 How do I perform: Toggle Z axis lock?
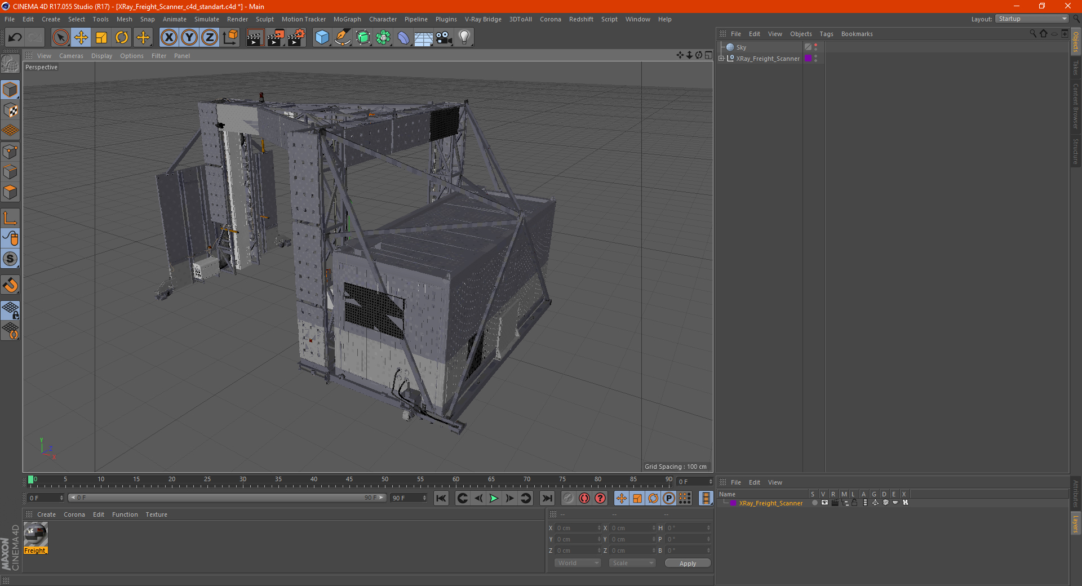210,38
